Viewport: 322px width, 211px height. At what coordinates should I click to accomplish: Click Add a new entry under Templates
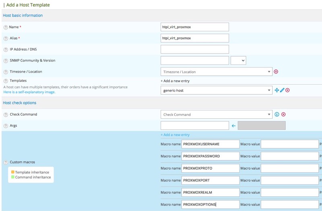(175, 81)
